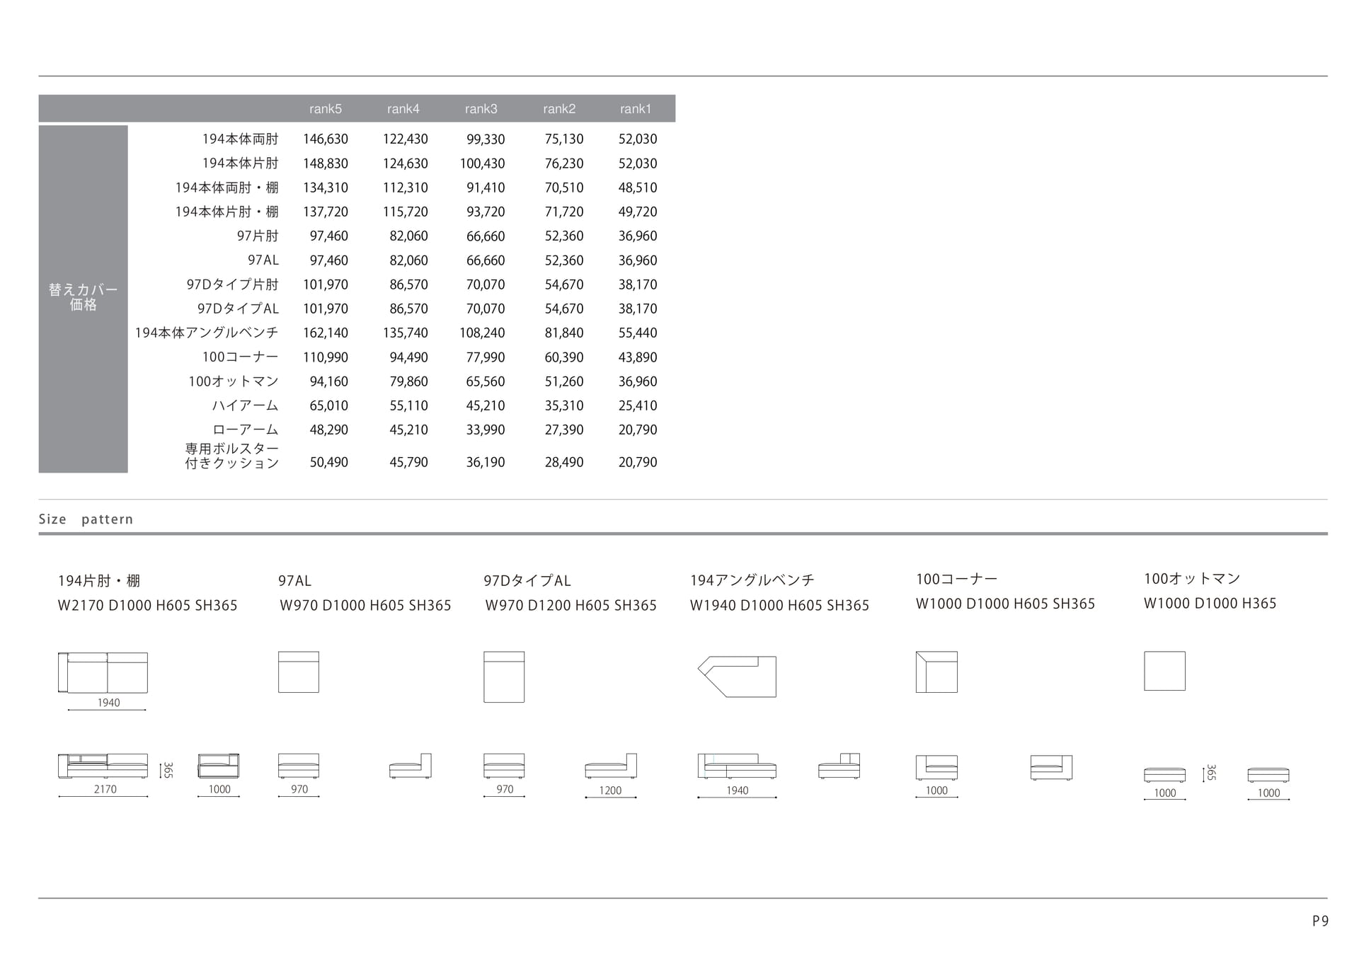Click the row label 194本体アングルベンチ
Viewport: 1359px width, 961px height.
pos(207,333)
